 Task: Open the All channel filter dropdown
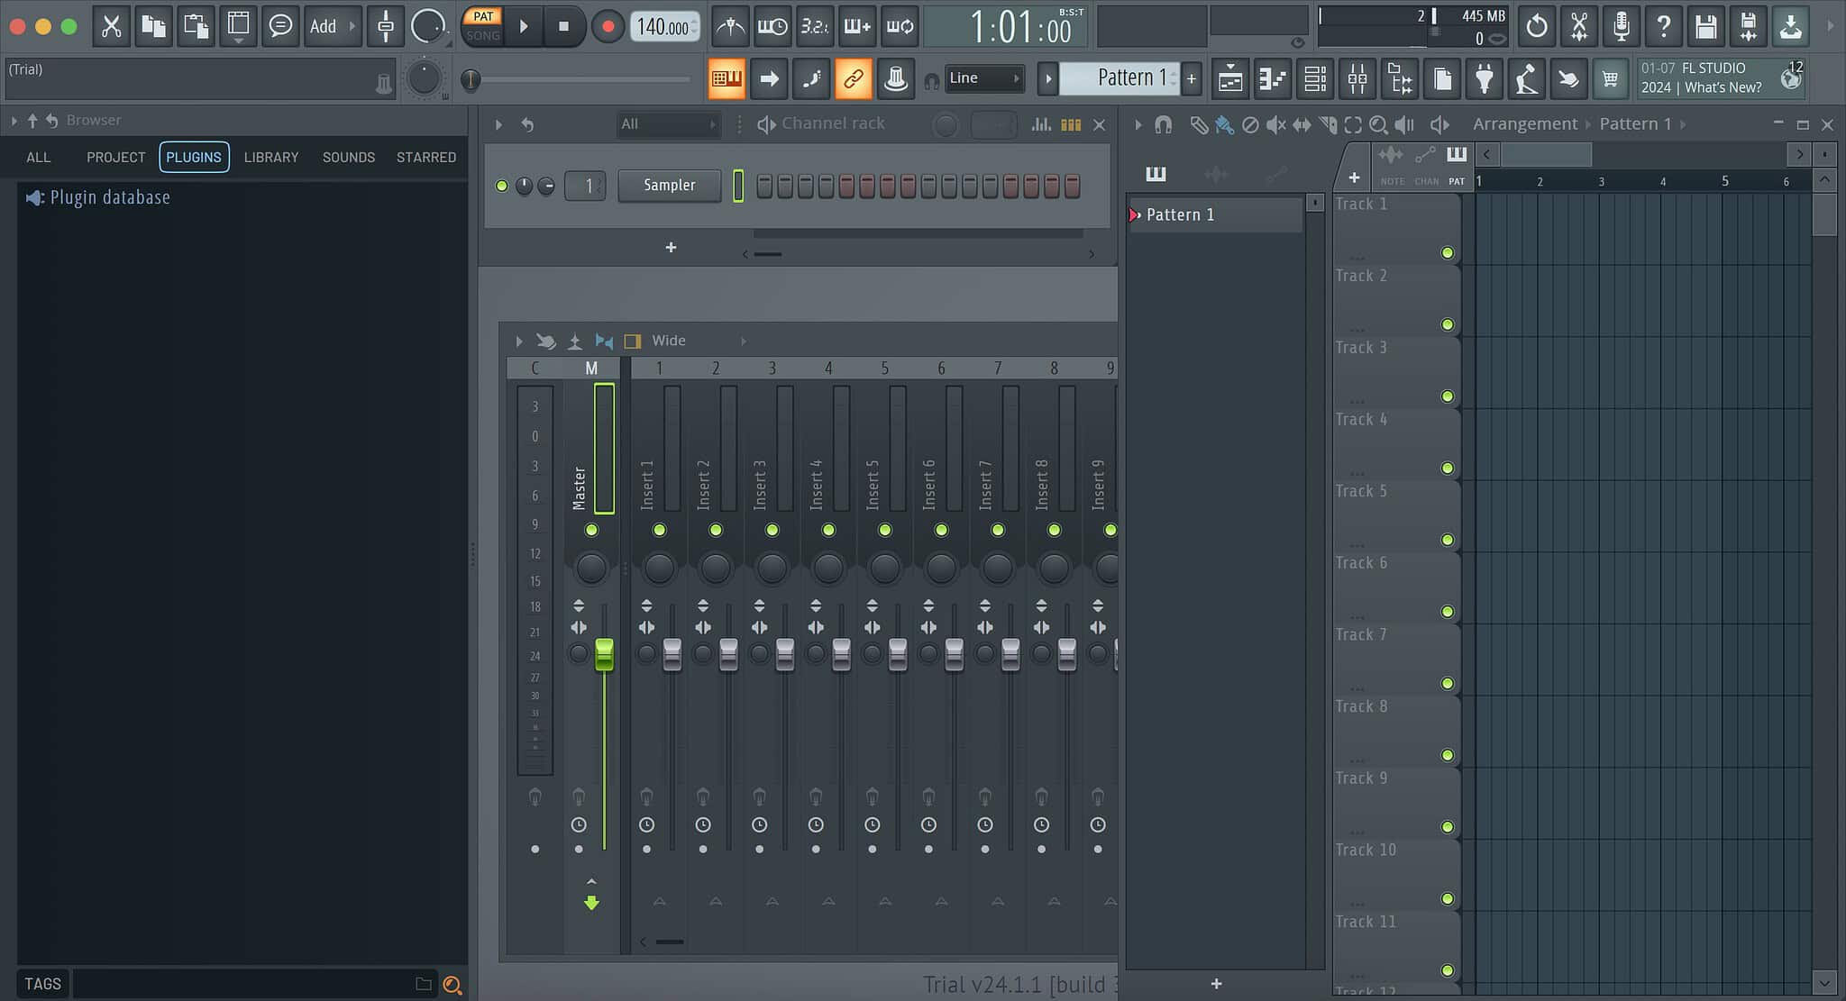click(667, 124)
